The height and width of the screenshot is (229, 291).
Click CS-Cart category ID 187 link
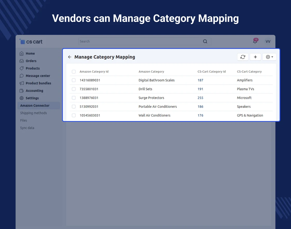click(x=200, y=80)
